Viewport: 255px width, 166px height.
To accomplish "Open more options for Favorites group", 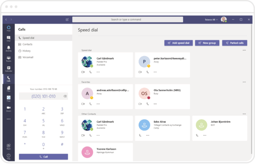I will [244, 82].
